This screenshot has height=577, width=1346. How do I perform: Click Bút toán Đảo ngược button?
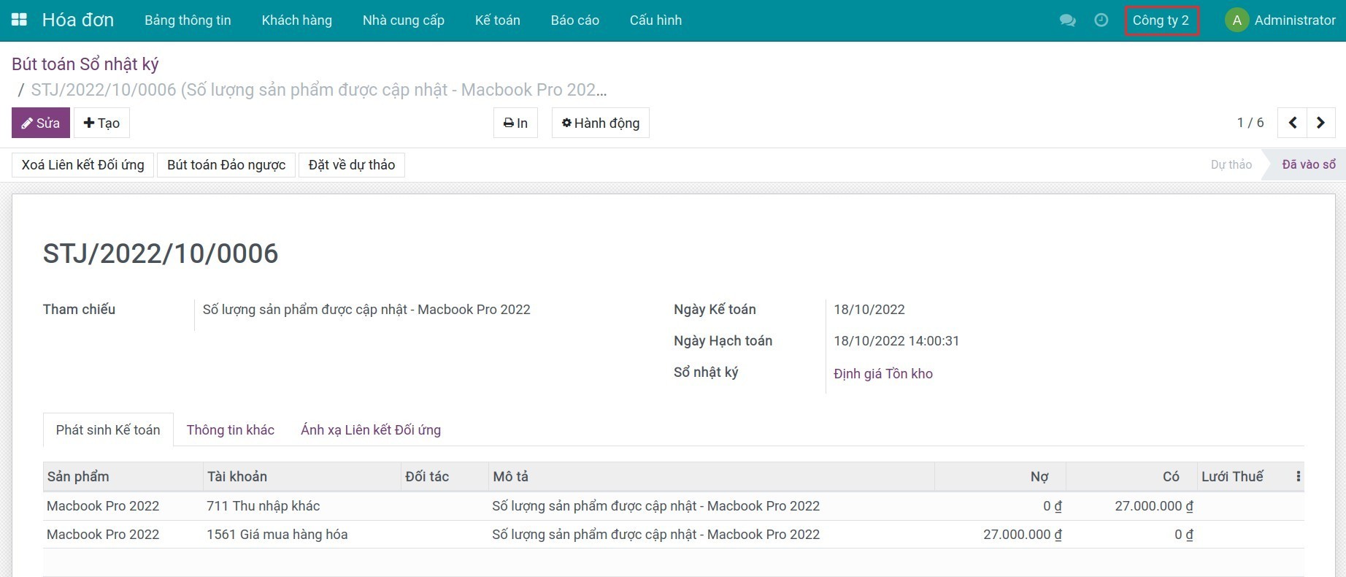click(226, 165)
